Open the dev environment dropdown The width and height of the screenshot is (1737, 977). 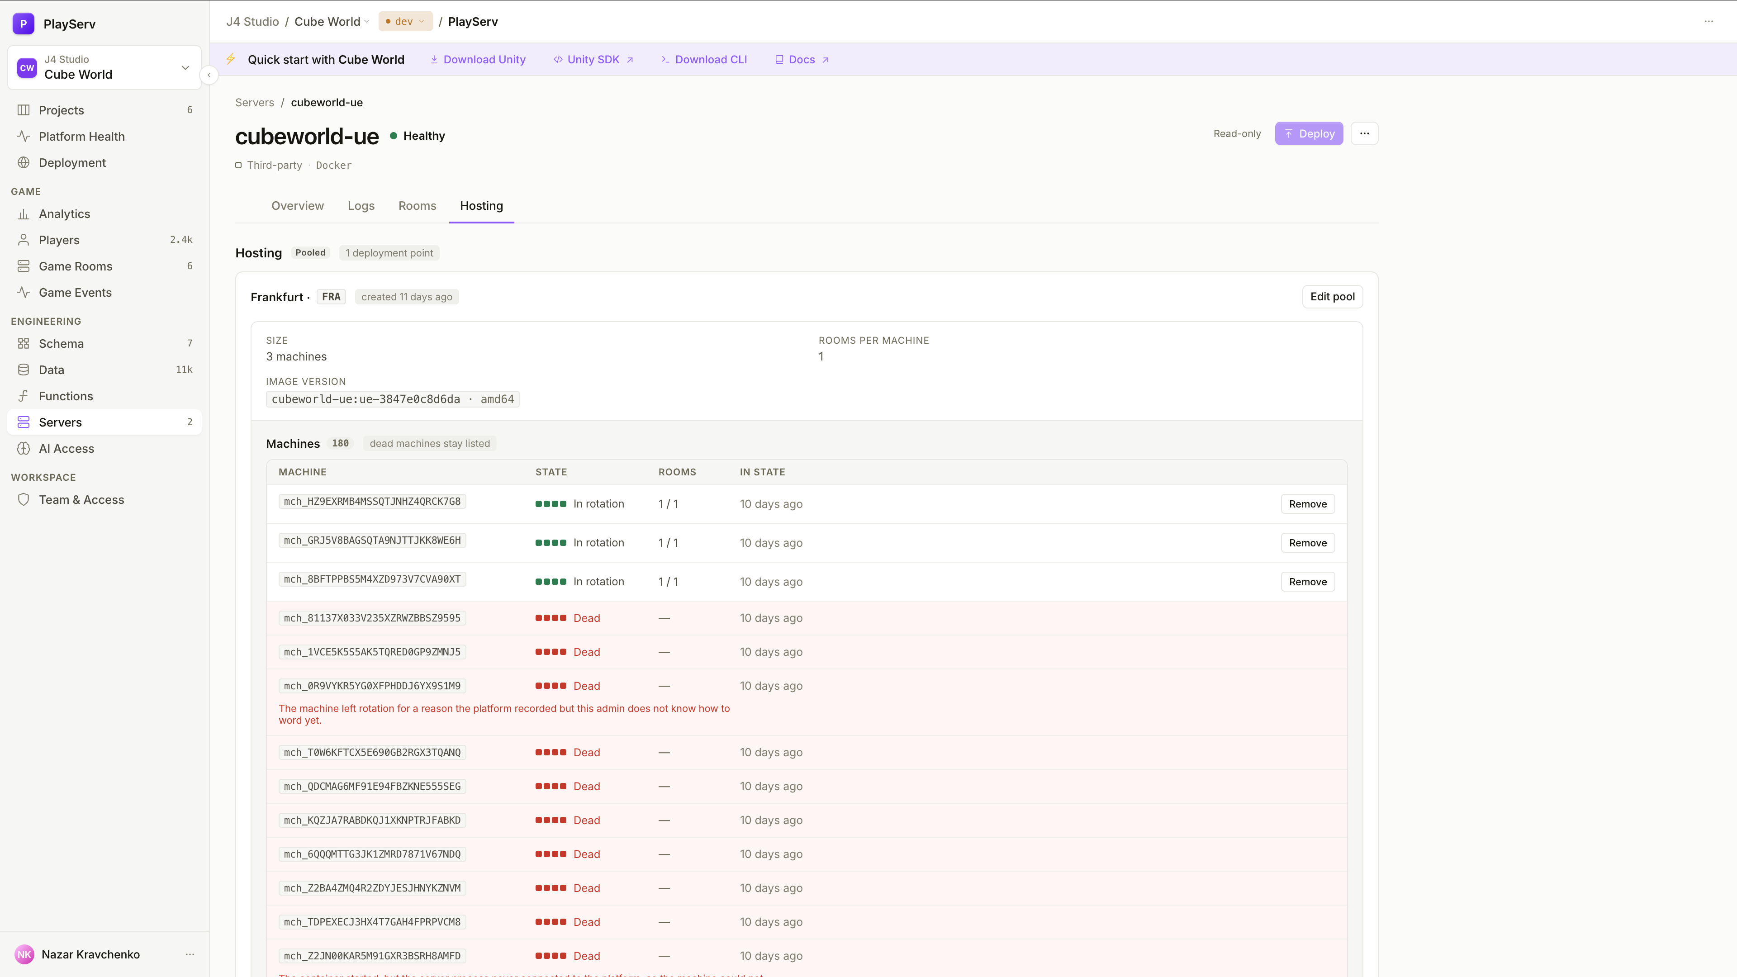click(x=405, y=22)
